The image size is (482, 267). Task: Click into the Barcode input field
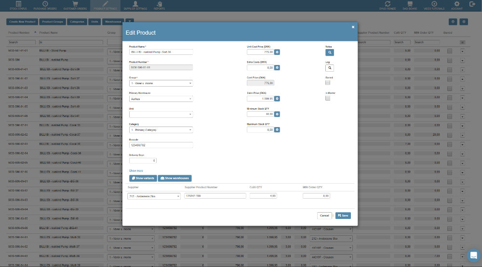point(161,145)
